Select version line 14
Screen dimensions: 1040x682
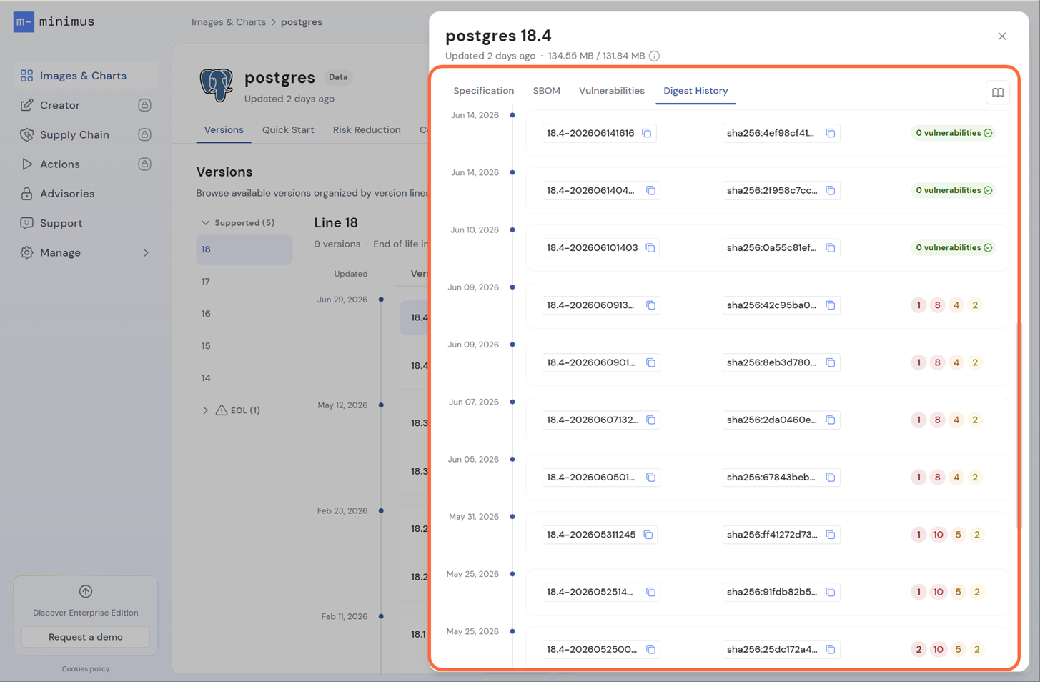tap(244, 378)
